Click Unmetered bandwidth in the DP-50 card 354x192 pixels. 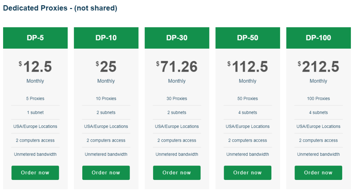click(x=248, y=154)
